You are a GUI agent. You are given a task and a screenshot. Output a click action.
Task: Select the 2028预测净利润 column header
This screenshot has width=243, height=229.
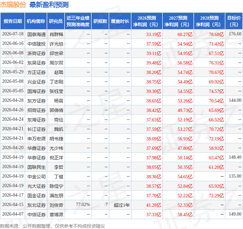(209, 21)
